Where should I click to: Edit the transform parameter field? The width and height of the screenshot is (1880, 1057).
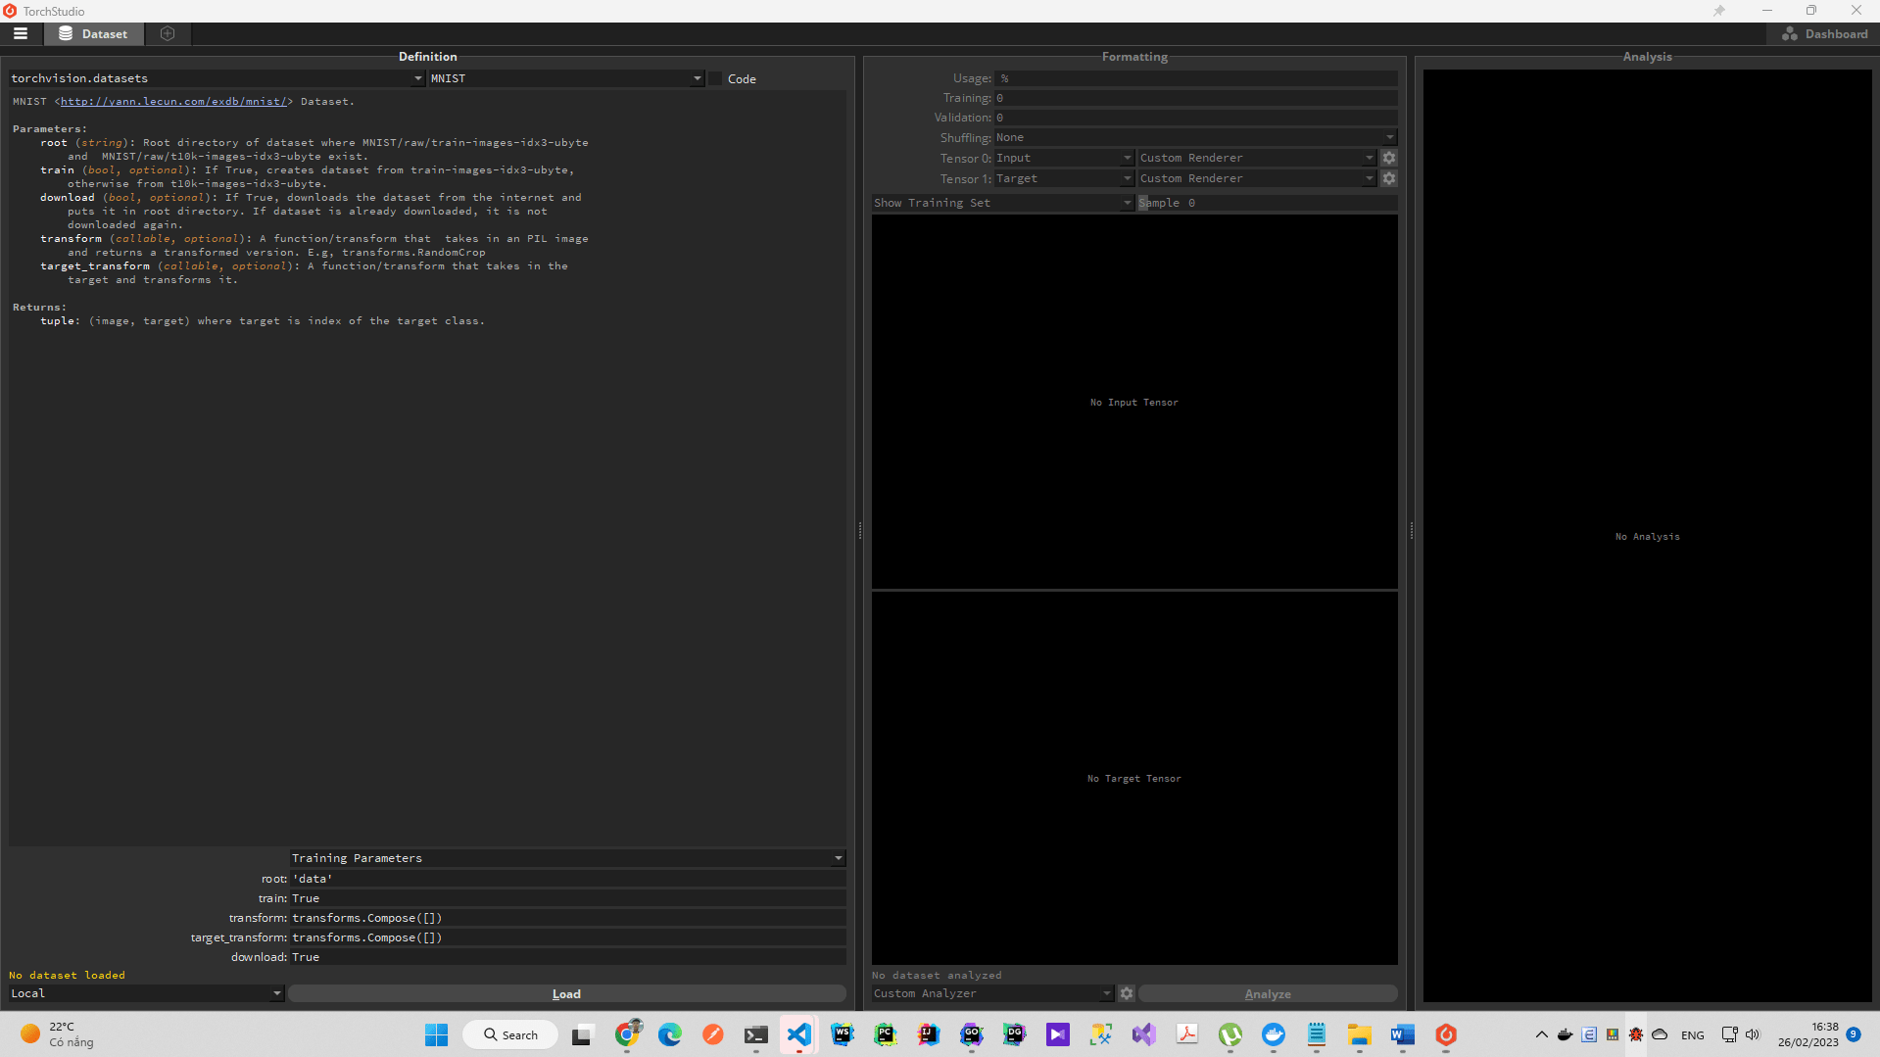[567, 918]
